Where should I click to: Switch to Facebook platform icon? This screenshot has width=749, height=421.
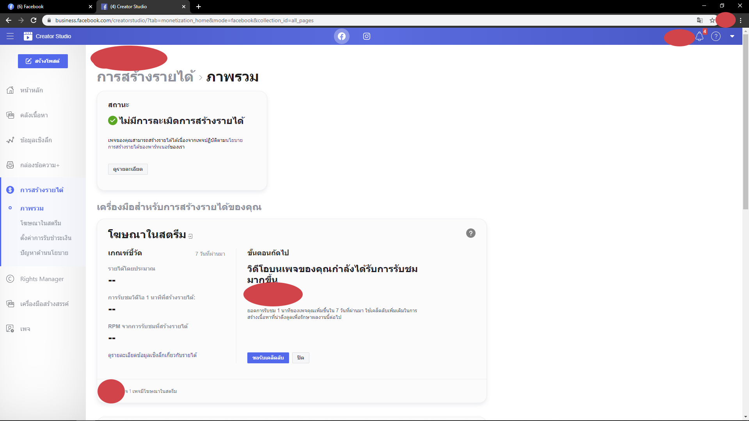click(x=342, y=36)
